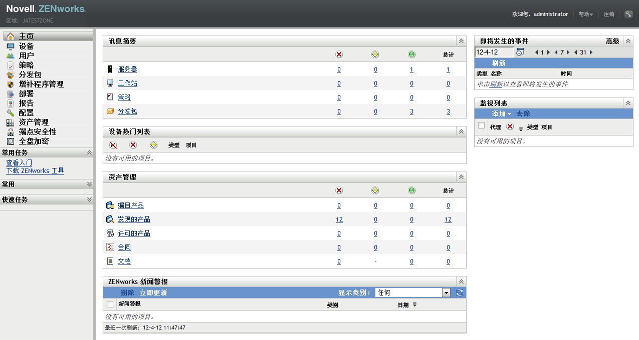Screen dimensions: 639x340
Task: Click the 配置 wrench icon in sidebar
Action: click(x=11, y=112)
